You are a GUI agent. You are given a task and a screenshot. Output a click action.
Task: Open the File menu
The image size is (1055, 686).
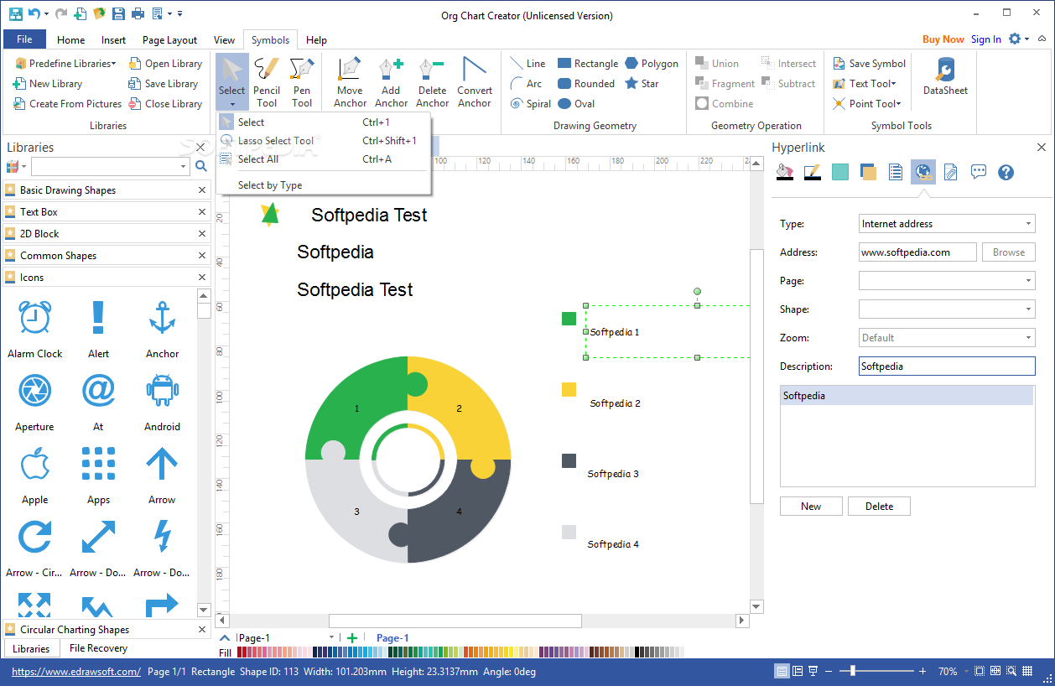click(24, 39)
